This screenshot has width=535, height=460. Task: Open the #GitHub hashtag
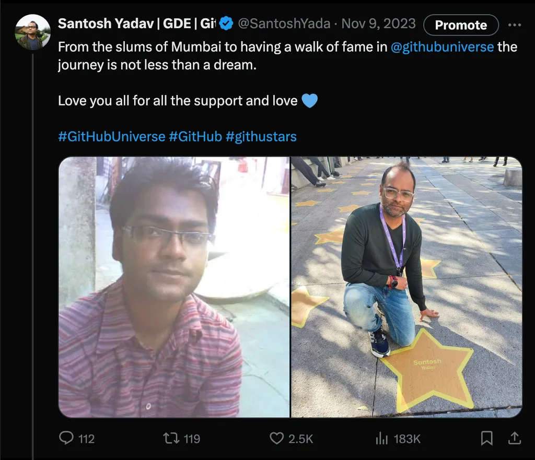(x=195, y=137)
